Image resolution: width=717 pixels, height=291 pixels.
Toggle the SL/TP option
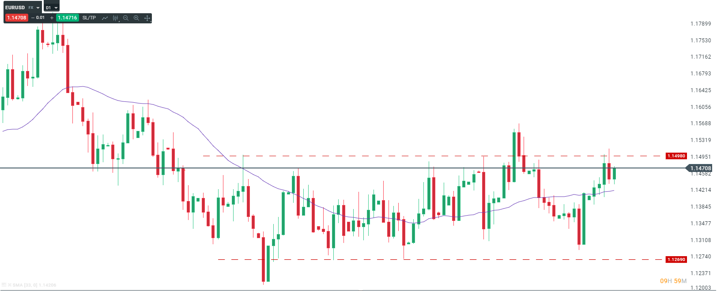[x=89, y=18]
